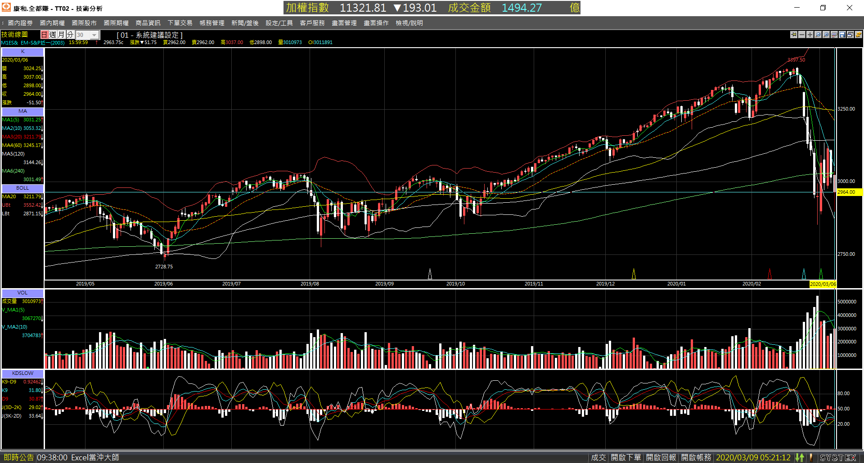864x463 pixels.
Task: Click the 成交 status bar button
Action: (598, 458)
